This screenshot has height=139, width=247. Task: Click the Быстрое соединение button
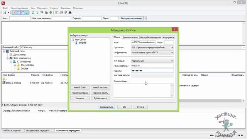tap(132, 18)
